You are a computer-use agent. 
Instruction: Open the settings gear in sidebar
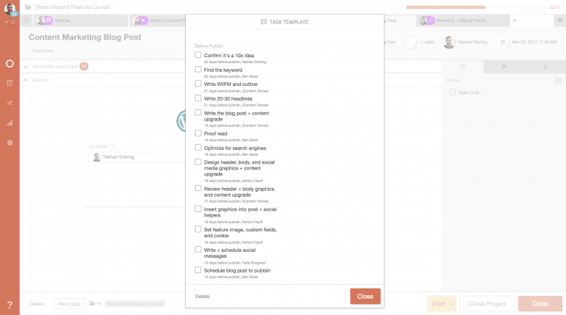click(10, 142)
